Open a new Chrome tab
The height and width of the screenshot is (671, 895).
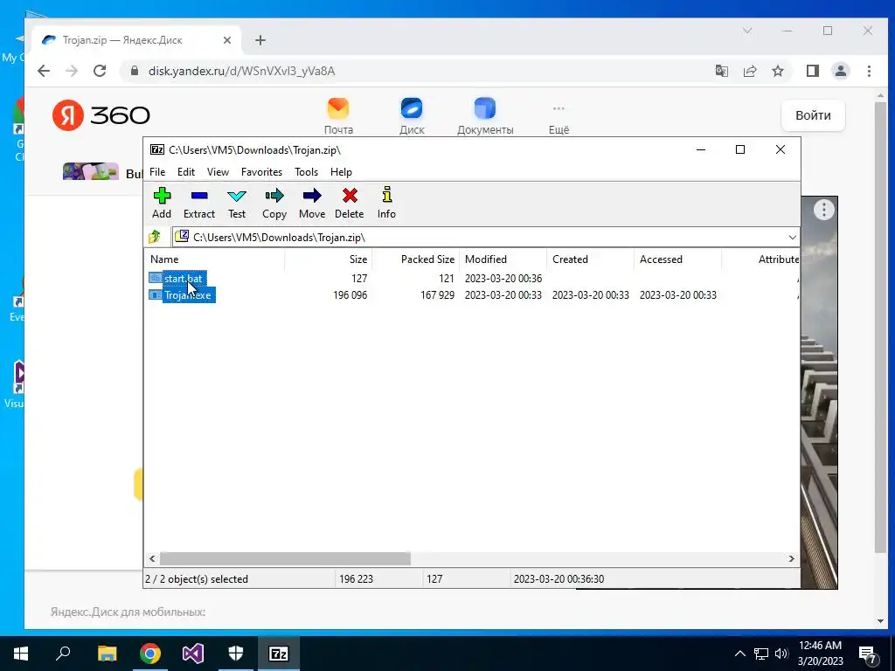[x=260, y=40]
